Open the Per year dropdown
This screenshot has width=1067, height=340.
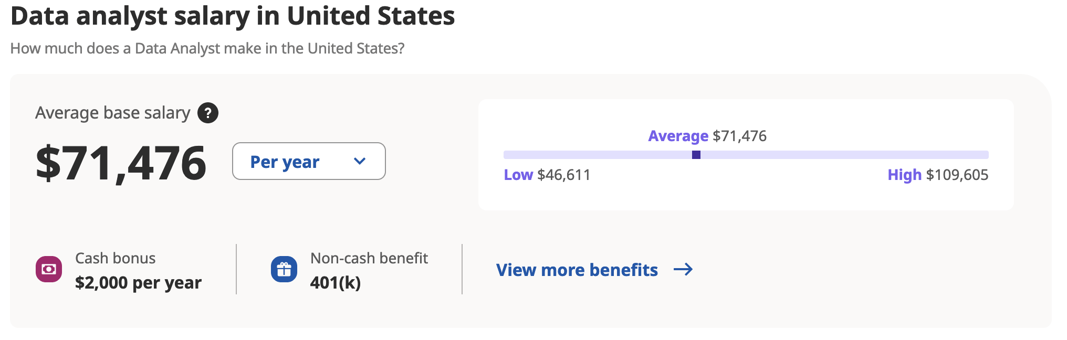(308, 161)
